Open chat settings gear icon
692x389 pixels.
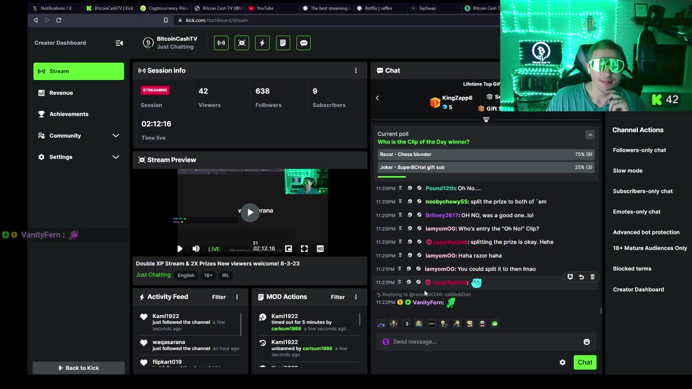(x=562, y=363)
